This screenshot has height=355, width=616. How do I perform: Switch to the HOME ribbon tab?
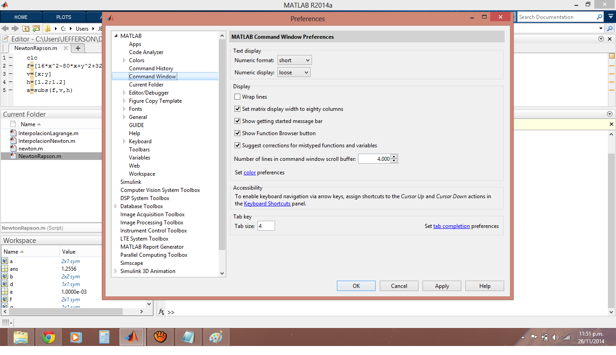click(x=21, y=17)
